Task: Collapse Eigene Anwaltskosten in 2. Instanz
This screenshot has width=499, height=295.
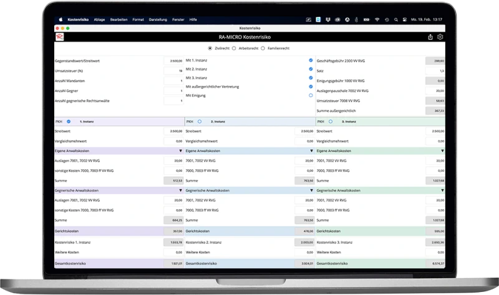Action: point(311,151)
